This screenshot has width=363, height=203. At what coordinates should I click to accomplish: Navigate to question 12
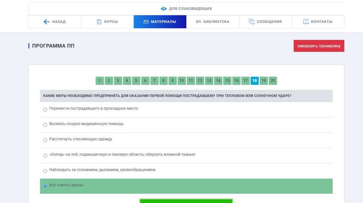[x=200, y=81]
